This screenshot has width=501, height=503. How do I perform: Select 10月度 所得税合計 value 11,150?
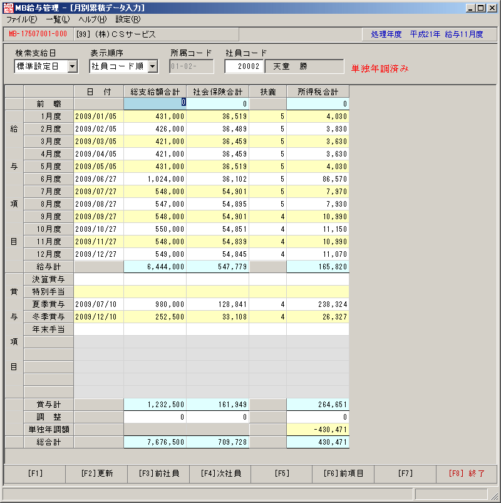pyautogui.click(x=318, y=229)
